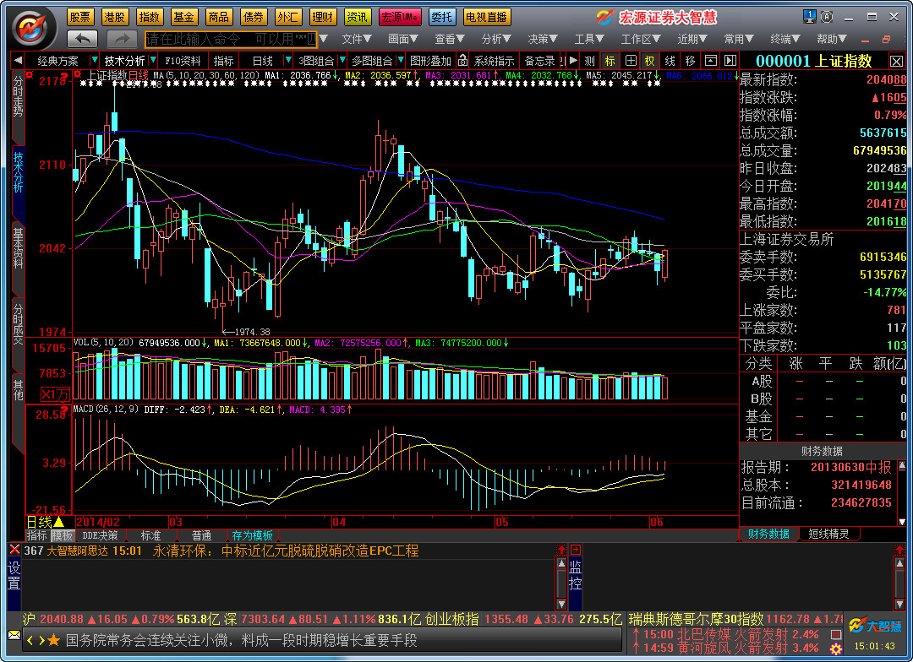
Task: Click the 线 line drawing tool
Action: [670, 61]
